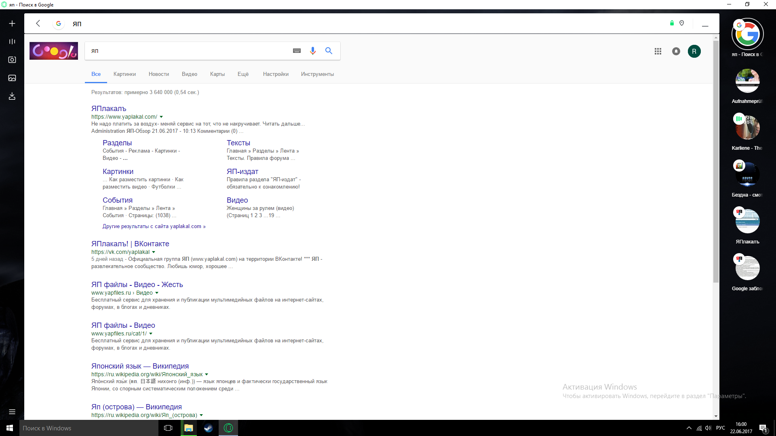Switch to the Бездна - смот tab bubble

pos(747,174)
